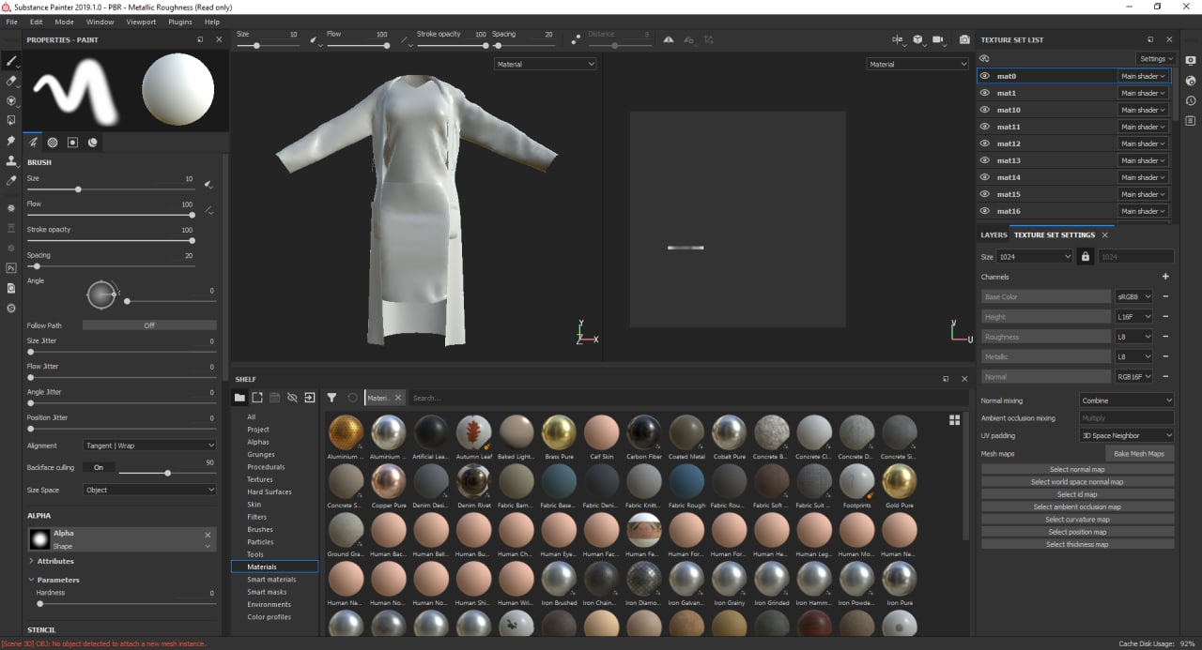Open the stencil properties tab icon

[72, 143]
